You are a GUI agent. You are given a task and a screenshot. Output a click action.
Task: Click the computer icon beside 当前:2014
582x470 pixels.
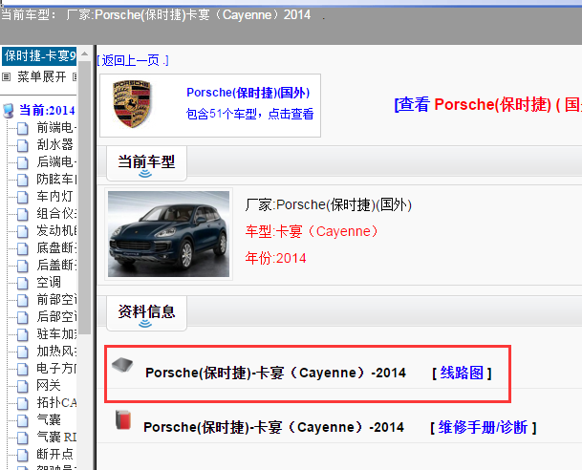coord(9,111)
